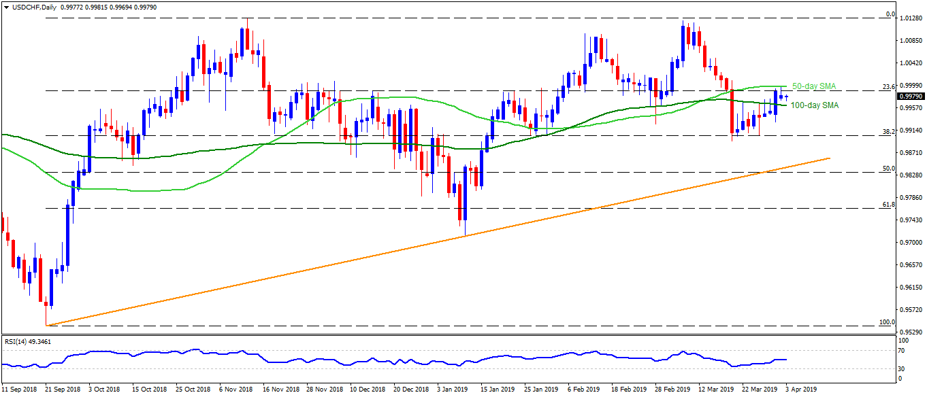Click the RSI 70 level marker
The width and height of the screenshot is (927, 397).
[x=902, y=351]
